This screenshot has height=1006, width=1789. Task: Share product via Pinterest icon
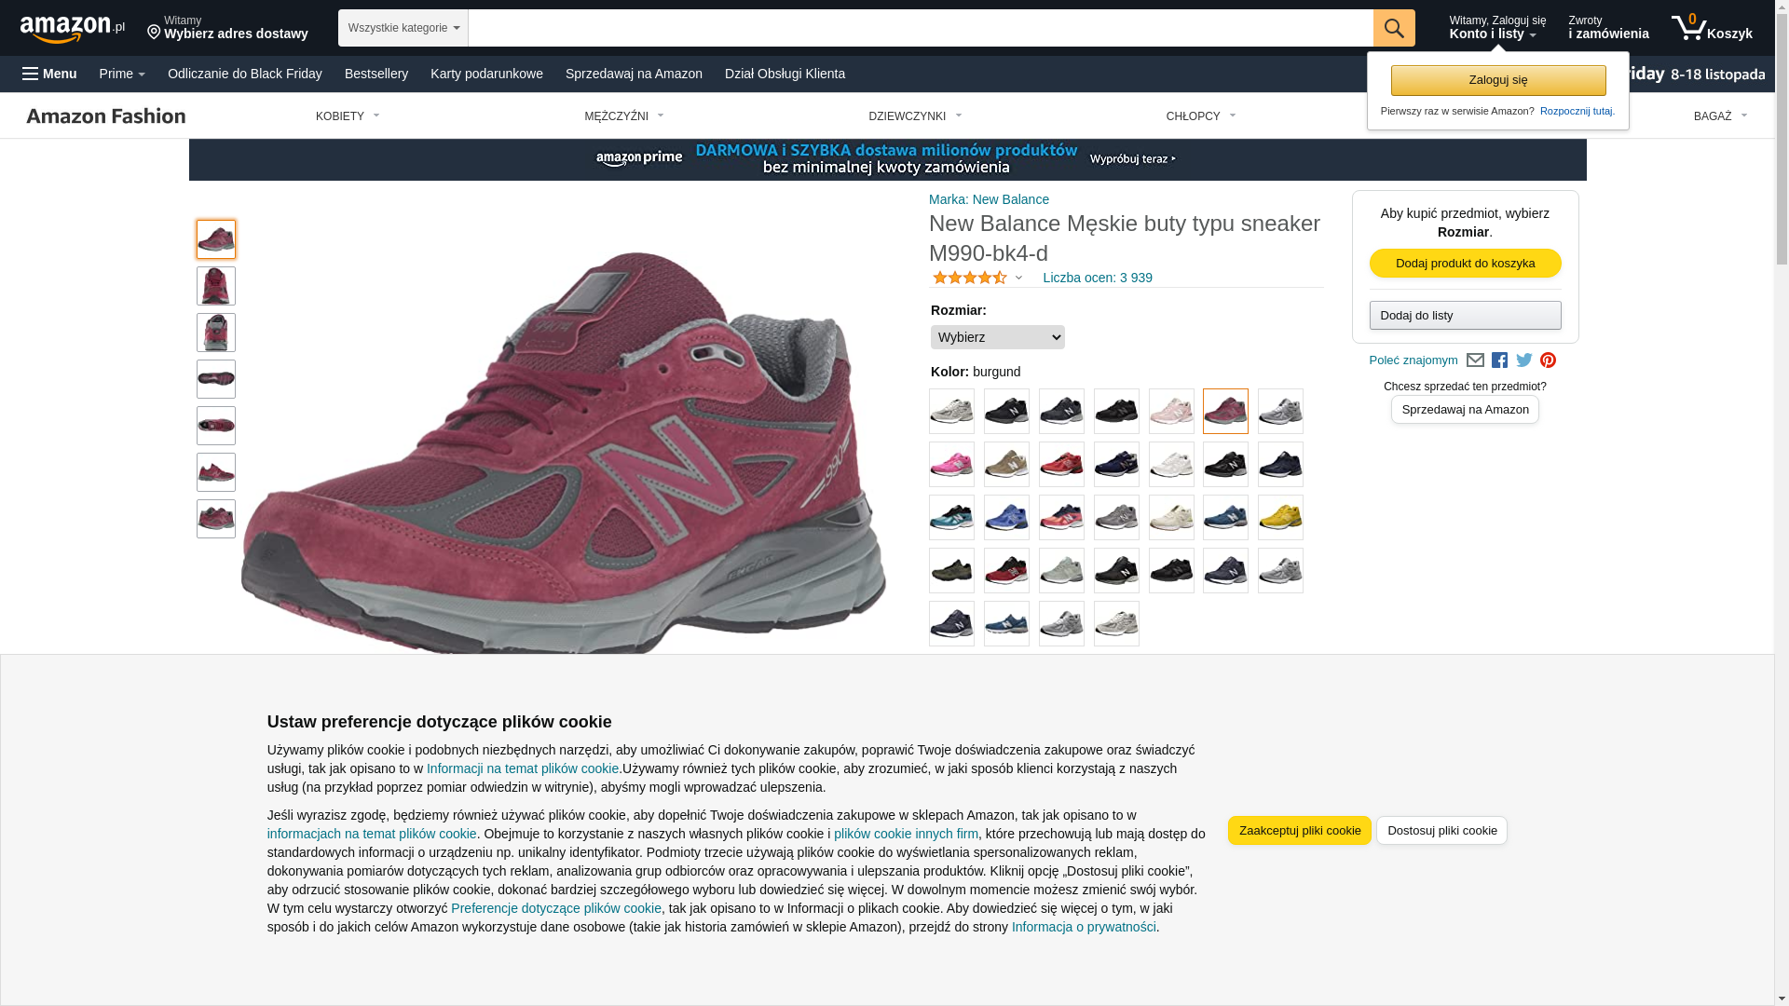tap(1548, 360)
